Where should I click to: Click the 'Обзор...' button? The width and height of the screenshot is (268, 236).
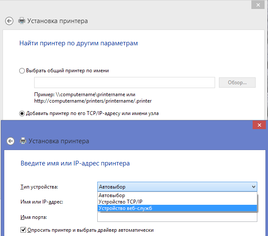[237, 83]
